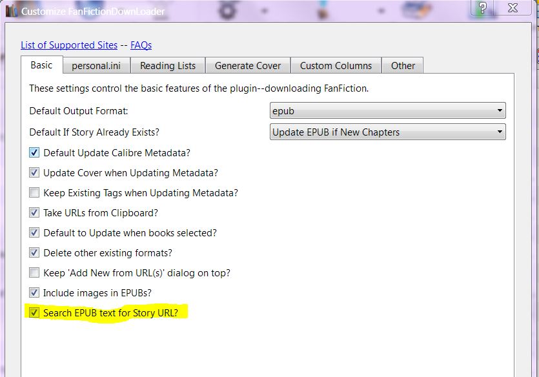This screenshot has width=539, height=377.
Task: Toggle Take URLs from Clipboard checkbox
Action: point(34,213)
